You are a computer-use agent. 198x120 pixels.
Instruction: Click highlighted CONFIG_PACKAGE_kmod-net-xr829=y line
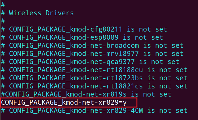69,102
